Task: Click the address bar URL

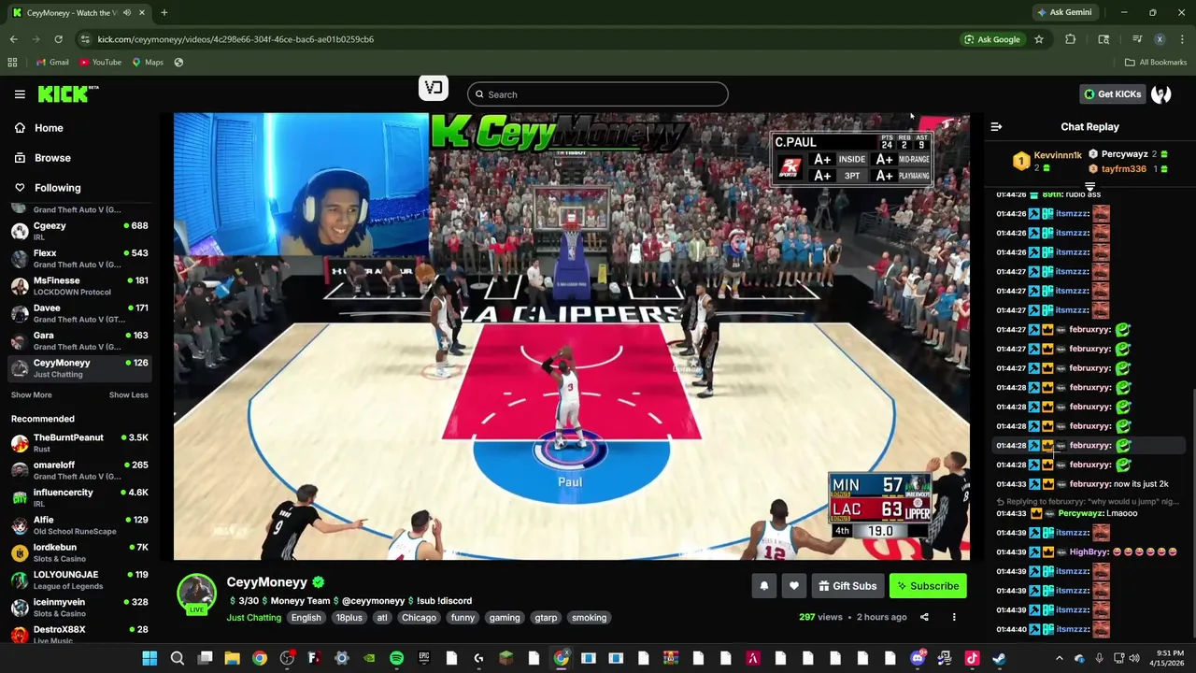Action: [x=235, y=39]
